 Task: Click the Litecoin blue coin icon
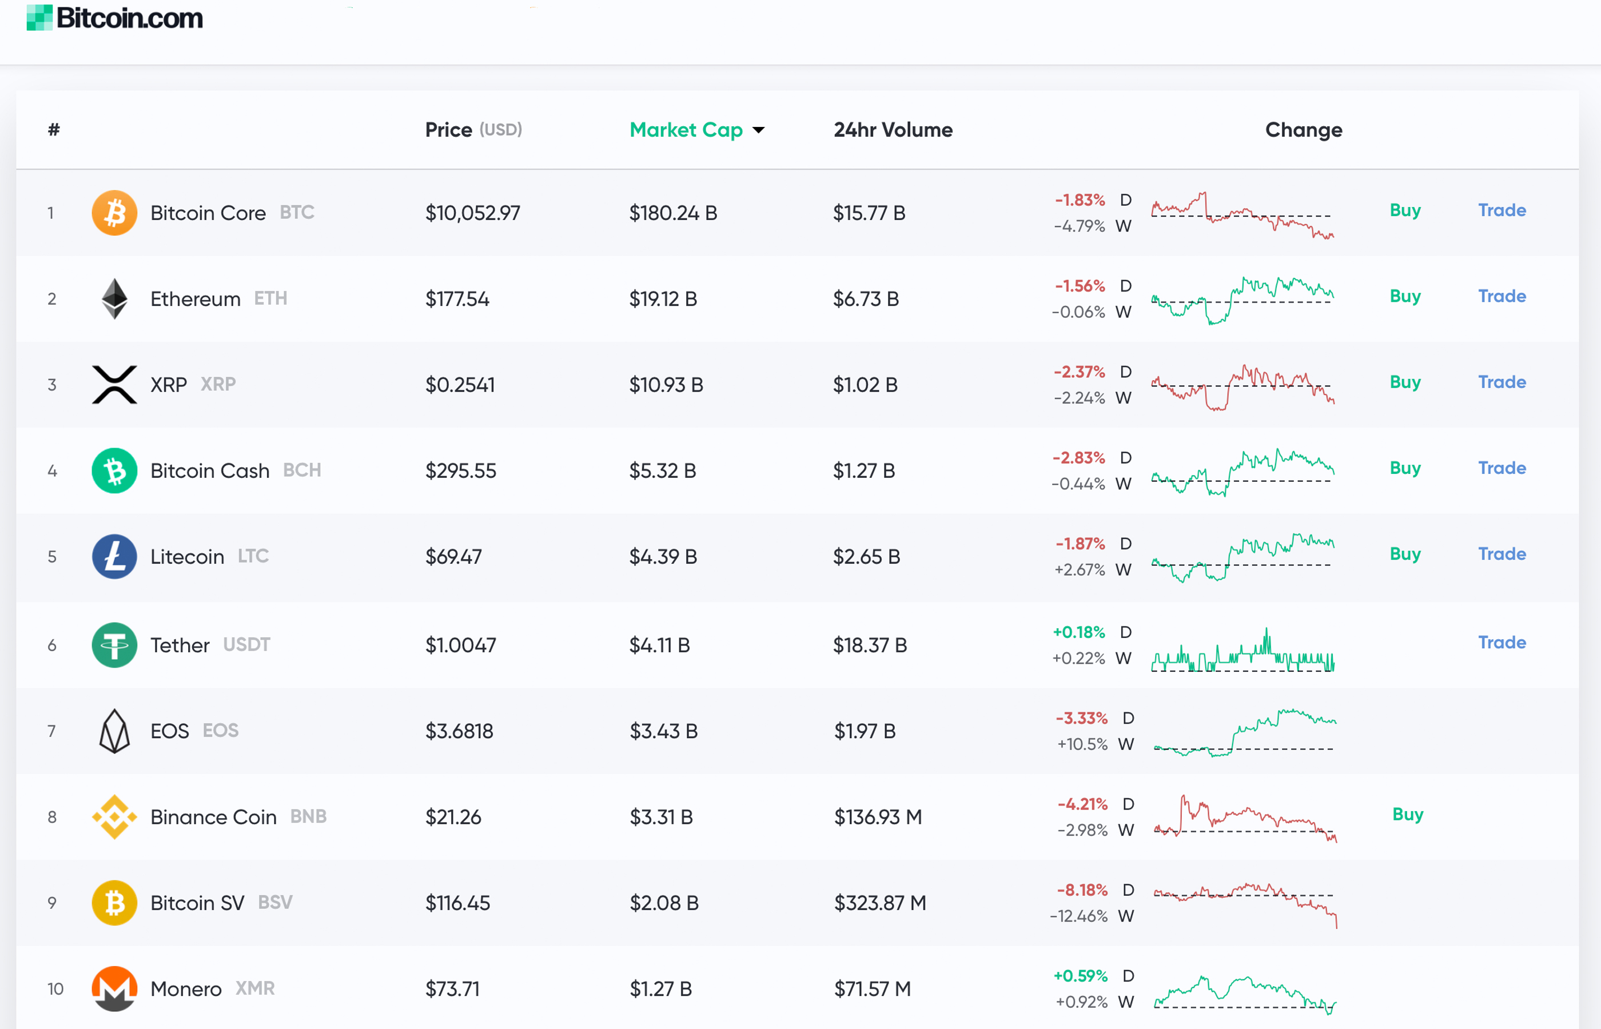[x=114, y=557]
